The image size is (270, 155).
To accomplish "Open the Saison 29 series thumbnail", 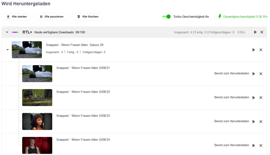I will click(x=27, y=50).
